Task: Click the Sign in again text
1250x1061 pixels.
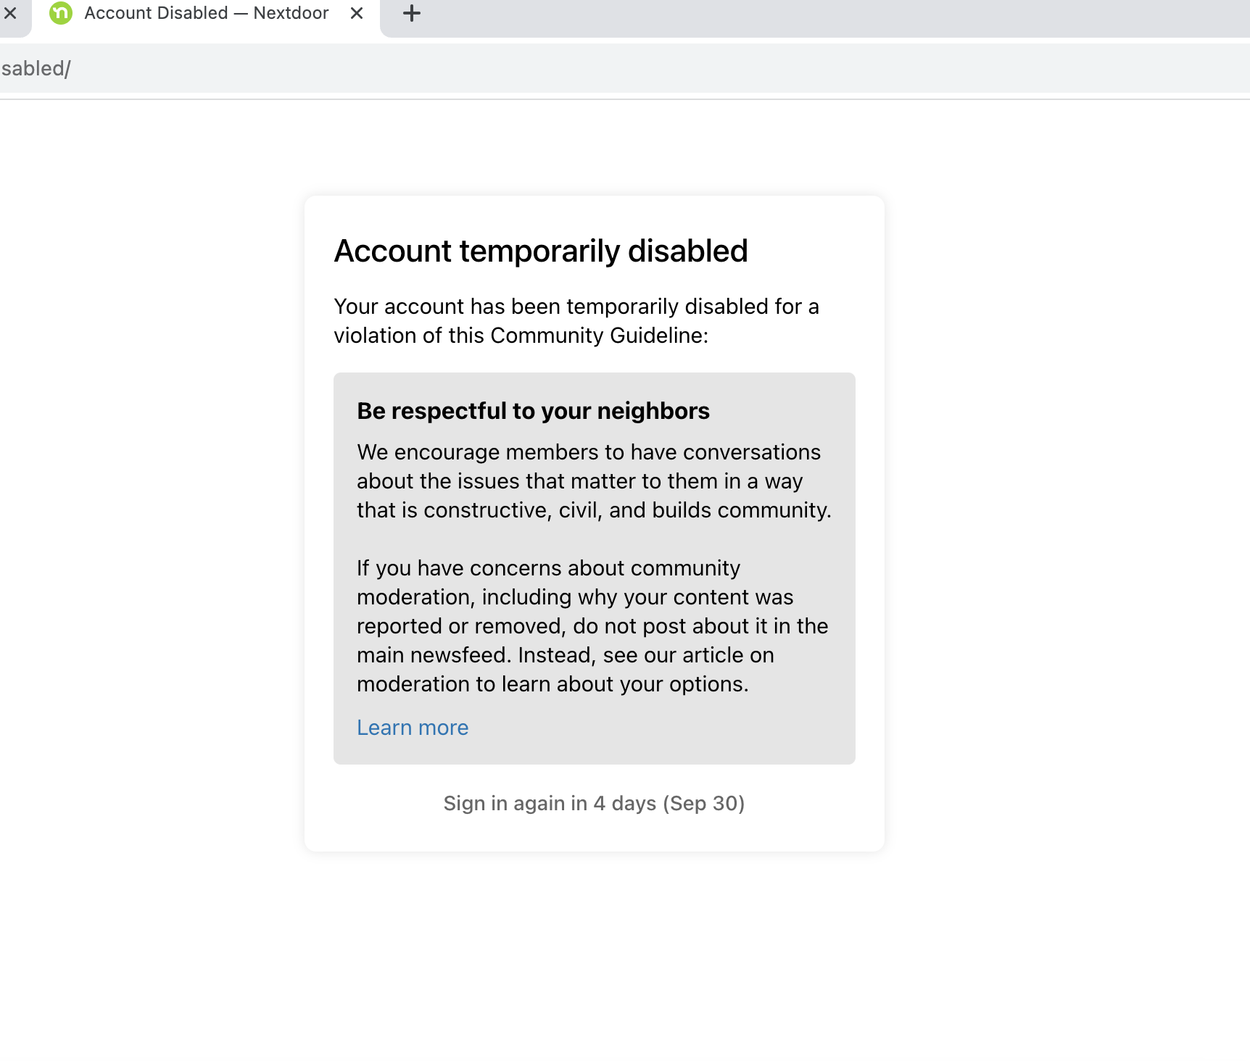Action: (515, 803)
